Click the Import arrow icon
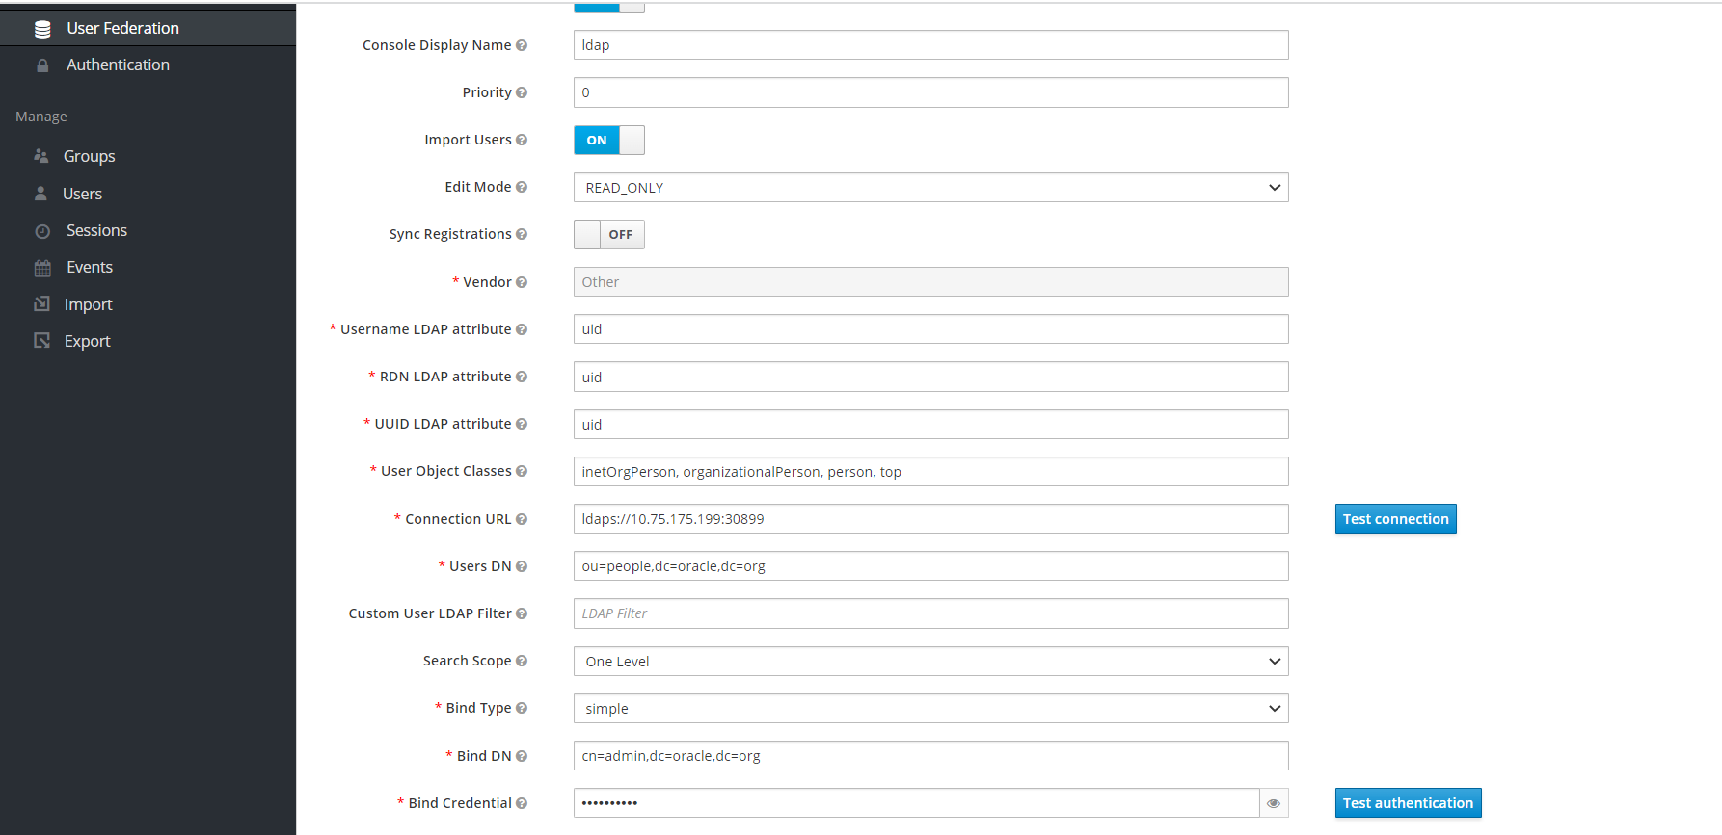Image resolution: width=1722 pixels, height=835 pixels. tap(41, 304)
